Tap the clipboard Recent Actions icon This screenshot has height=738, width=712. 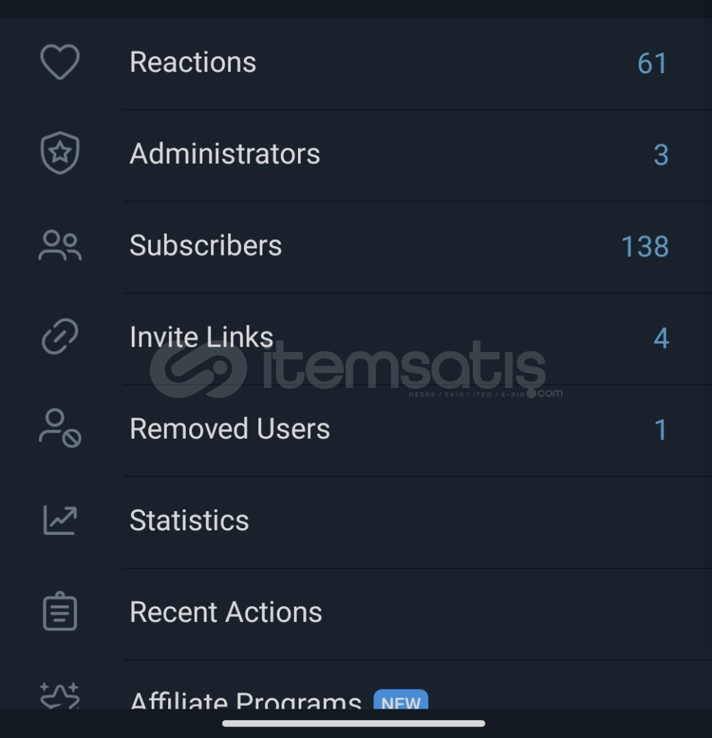59,611
